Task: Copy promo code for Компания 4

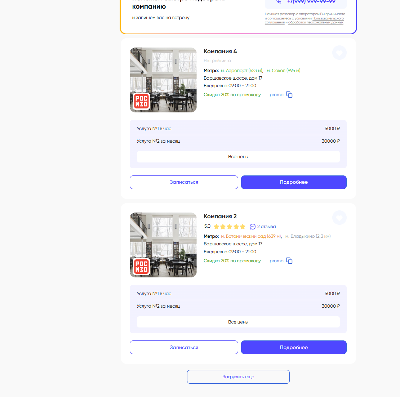Action: pos(289,95)
